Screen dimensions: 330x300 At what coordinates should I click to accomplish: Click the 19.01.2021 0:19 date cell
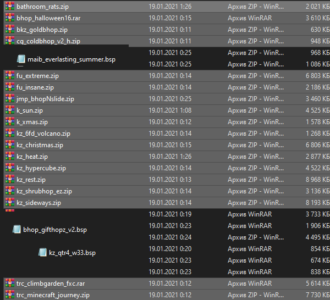(170, 214)
